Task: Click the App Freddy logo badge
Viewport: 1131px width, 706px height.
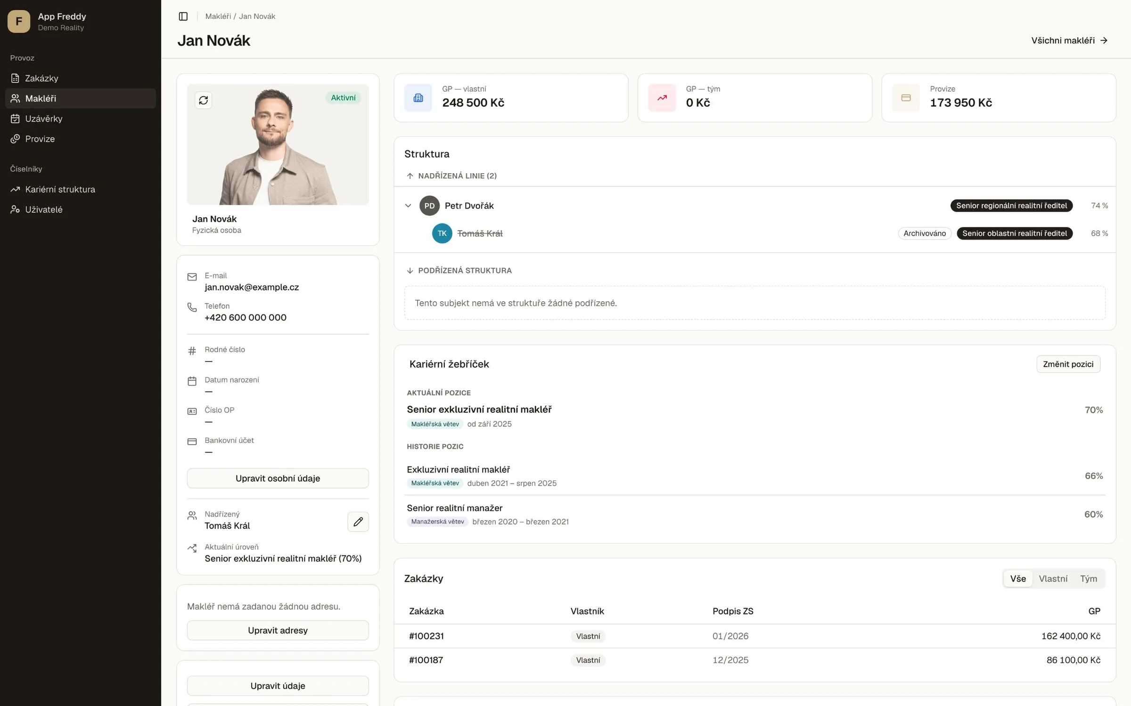Action: click(x=19, y=22)
